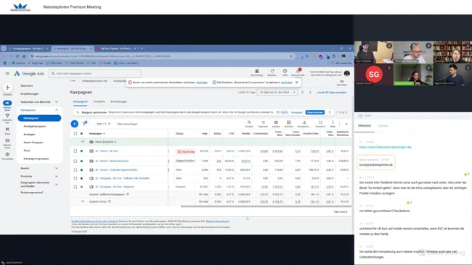Viewport: 472px width, 265px height.
Task: Toggle paused status dot of Shopping Originals row
Action: tap(81, 187)
